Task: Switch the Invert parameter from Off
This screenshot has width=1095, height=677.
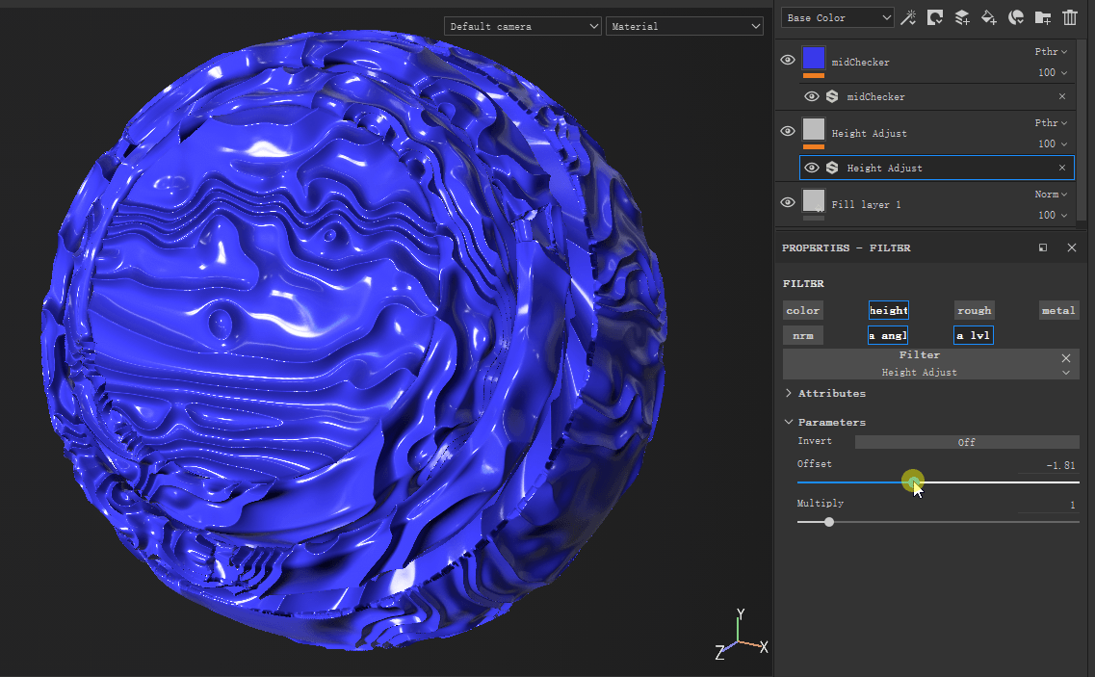Action: coord(967,442)
